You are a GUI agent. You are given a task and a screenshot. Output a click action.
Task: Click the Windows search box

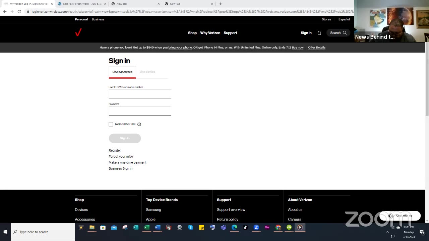43,232
